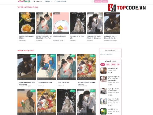Select the Tuần ranking tab
Screen dimensions: 153x115
(x=108, y=64)
